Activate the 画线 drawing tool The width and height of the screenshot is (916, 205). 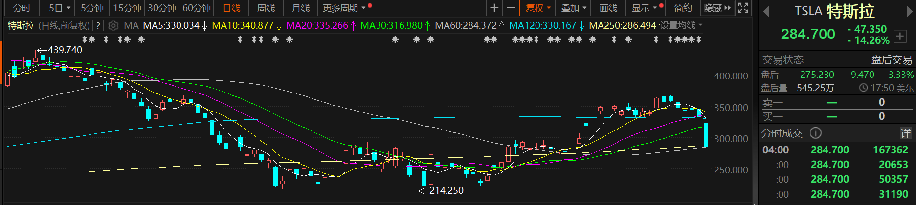pyautogui.click(x=608, y=8)
